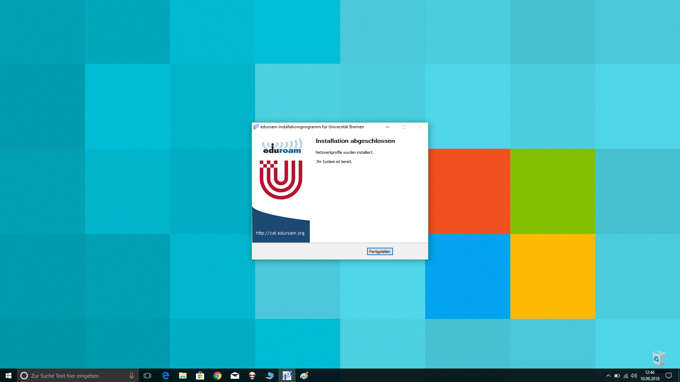680x382 pixels.
Task: Open the Wi-Fi network flyout
Action: (x=626, y=376)
